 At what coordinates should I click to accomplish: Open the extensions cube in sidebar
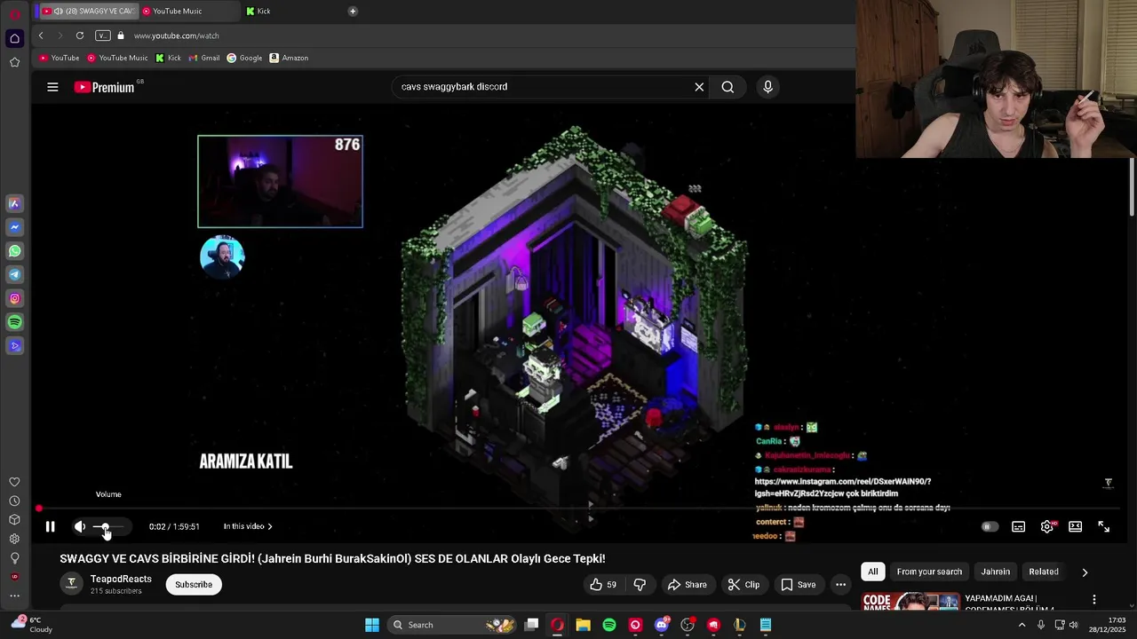coord(14,519)
